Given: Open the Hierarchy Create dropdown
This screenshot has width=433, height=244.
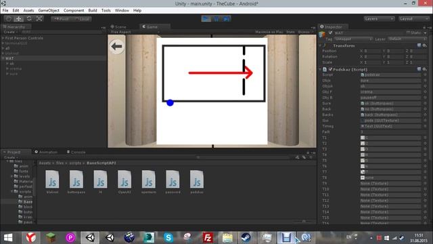Looking at the screenshot, I should click(11, 32).
